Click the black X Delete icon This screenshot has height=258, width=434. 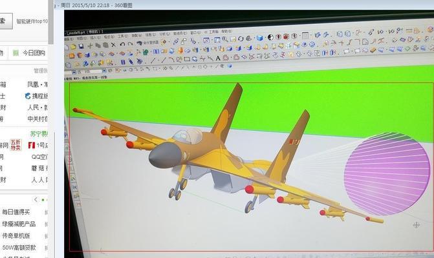pos(113,45)
